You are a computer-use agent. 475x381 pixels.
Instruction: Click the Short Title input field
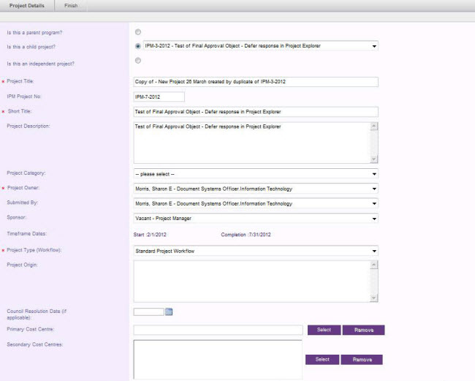click(x=256, y=112)
